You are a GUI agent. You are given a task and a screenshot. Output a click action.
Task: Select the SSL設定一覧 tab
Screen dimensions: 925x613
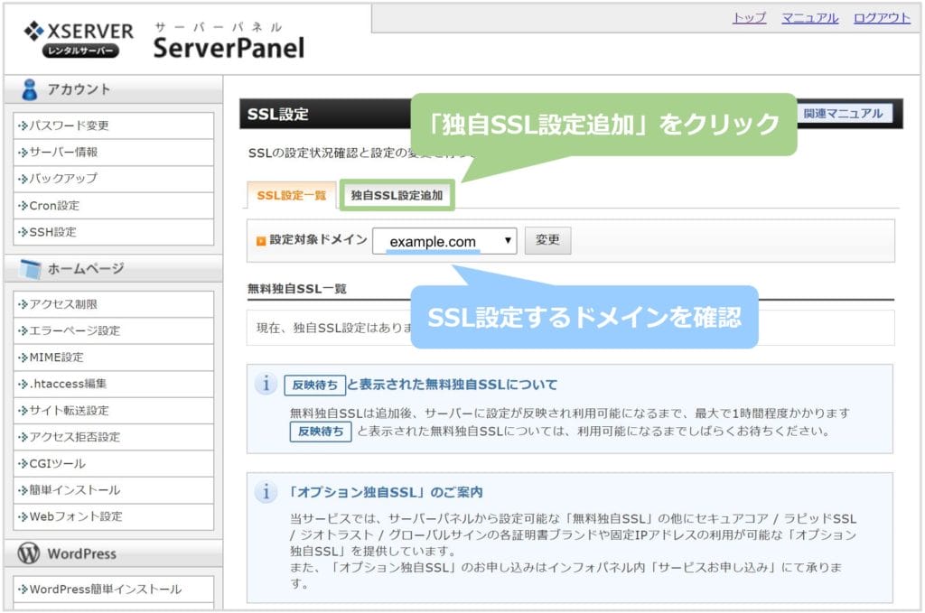coord(291,195)
